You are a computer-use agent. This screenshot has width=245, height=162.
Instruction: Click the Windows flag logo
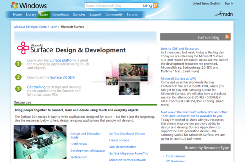(14, 5)
